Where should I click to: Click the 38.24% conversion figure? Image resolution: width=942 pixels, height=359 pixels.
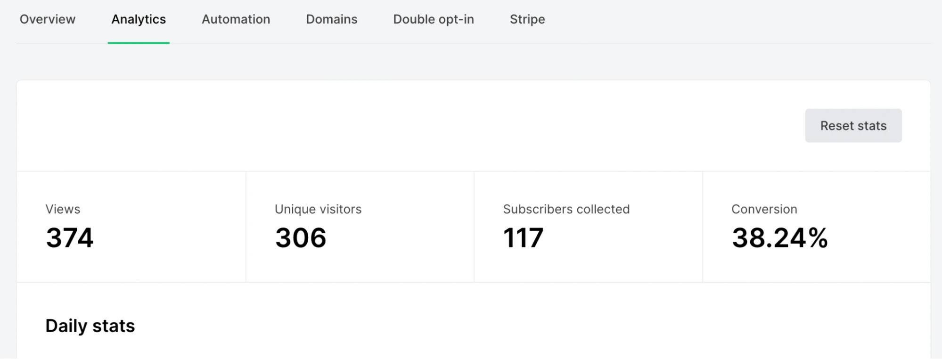pyautogui.click(x=779, y=237)
